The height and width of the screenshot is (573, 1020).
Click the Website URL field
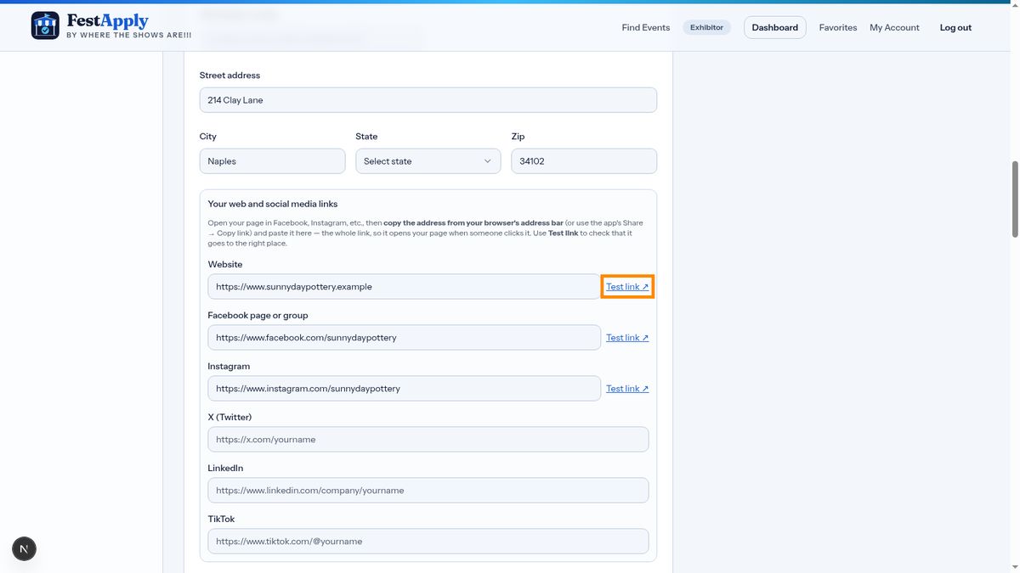click(x=404, y=287)
